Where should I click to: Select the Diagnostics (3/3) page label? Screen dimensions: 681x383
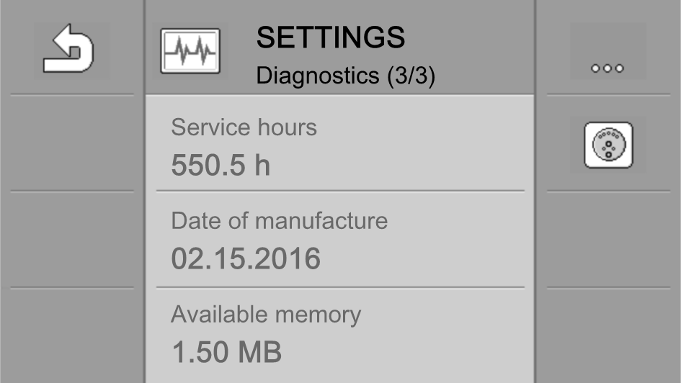[345, 75]
